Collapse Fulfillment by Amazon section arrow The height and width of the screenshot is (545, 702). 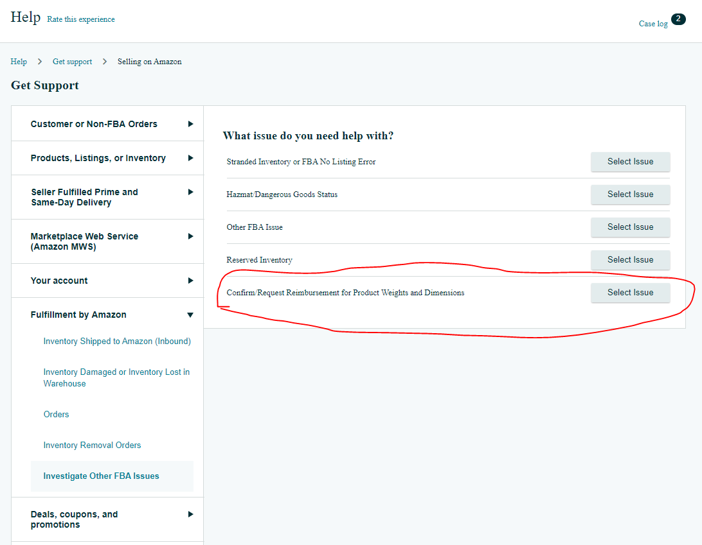click(190, 315)
